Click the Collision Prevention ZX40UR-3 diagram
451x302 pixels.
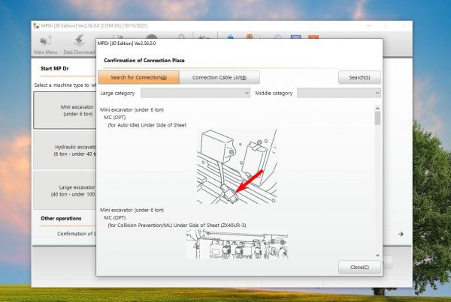click(x=237, y=244)
